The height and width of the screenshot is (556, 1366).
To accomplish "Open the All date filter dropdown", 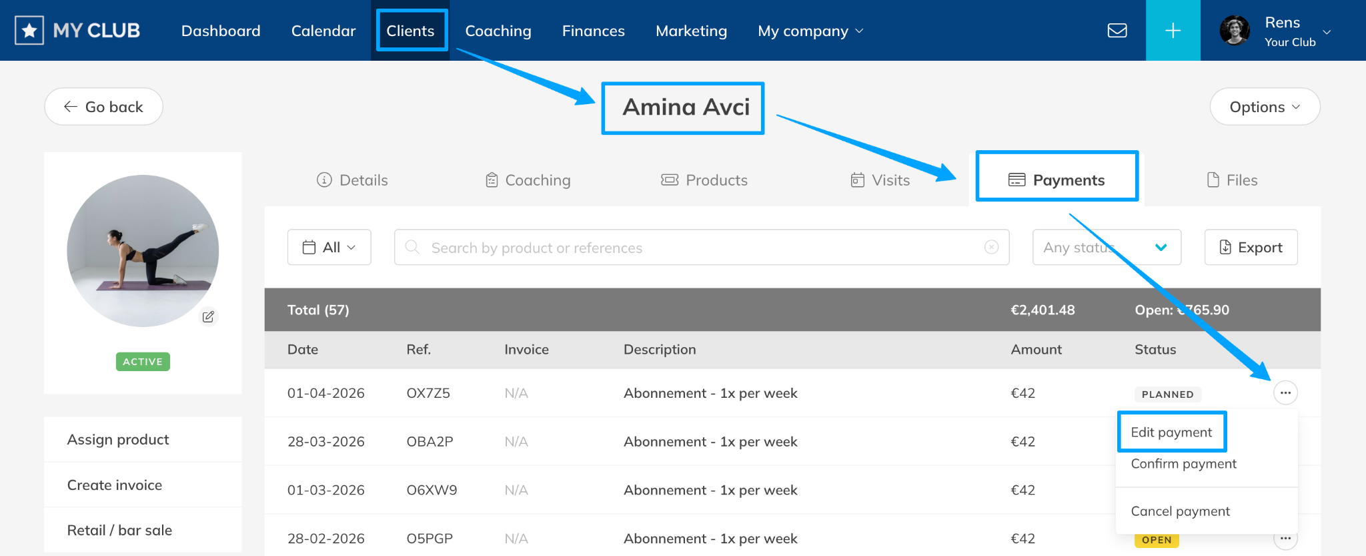I will (x=329, y=248).
